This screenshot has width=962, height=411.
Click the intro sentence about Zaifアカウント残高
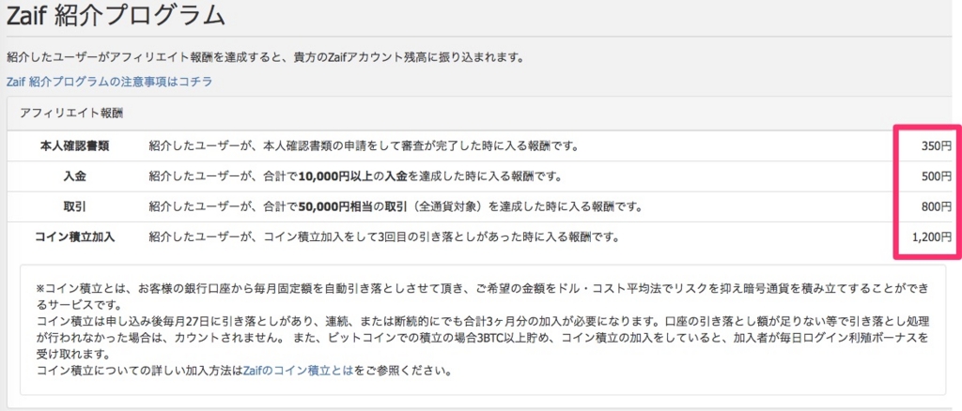(x=265, y=58)
